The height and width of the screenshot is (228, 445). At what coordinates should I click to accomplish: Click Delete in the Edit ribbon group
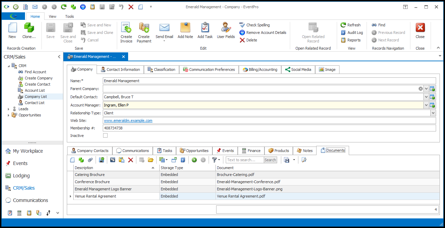pos(248,40)
